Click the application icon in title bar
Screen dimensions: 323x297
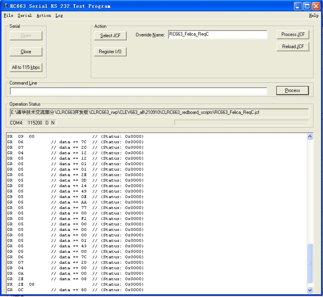click(x=5, y=6)
